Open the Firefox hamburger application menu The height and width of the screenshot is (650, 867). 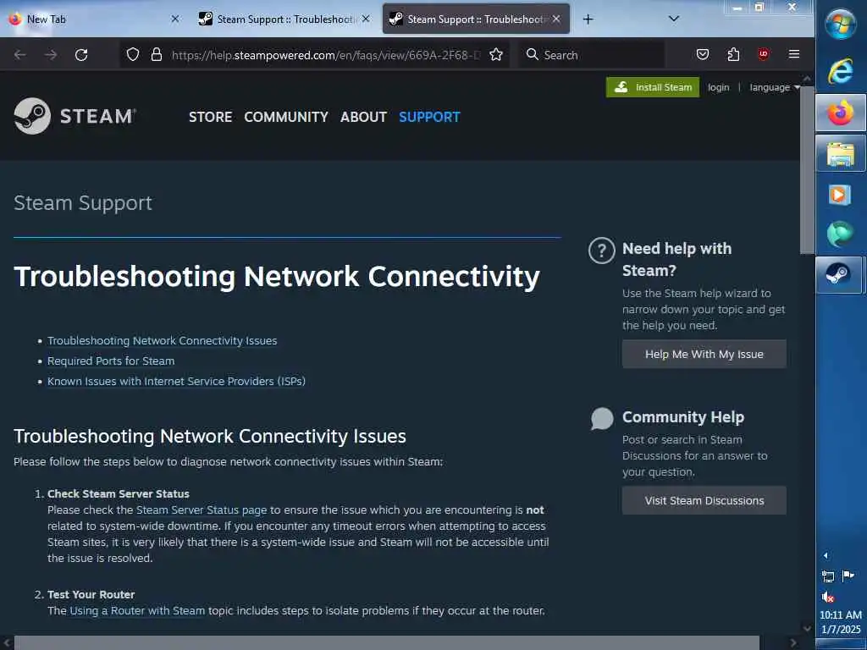[794, 54]
